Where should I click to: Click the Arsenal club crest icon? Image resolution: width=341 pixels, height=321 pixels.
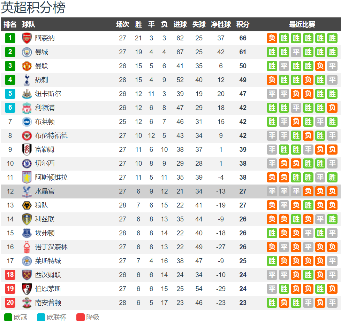(x=27, y=38)
